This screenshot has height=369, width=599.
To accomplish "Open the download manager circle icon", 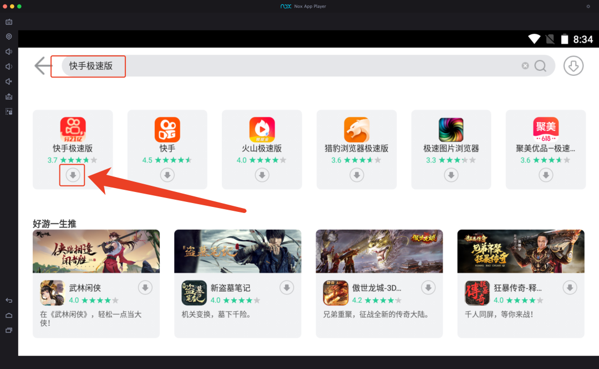I will [573, 66].
